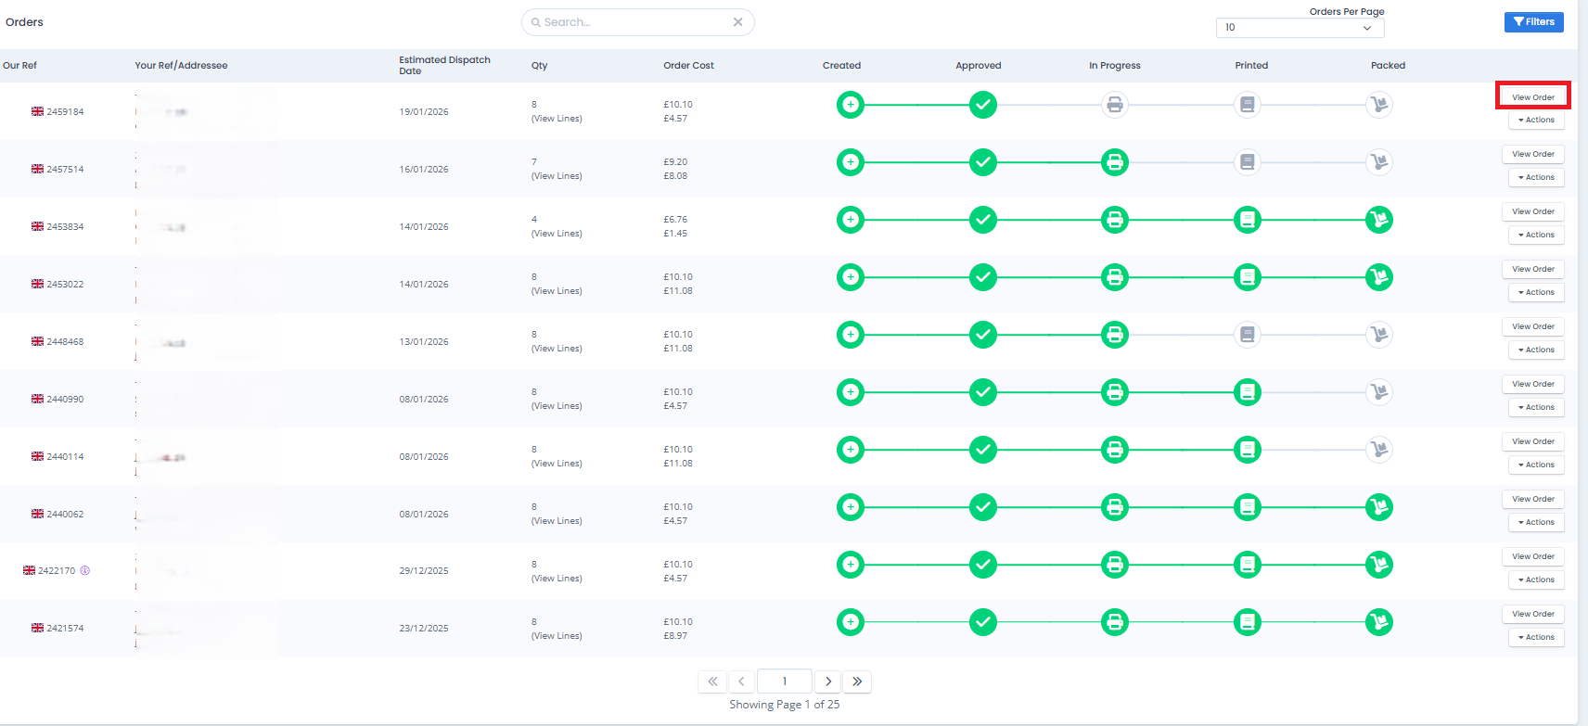This screenshot has width=1588, height=726.
Task: Open the Orders Per Page dropdown
Action: pos(1299,28)
